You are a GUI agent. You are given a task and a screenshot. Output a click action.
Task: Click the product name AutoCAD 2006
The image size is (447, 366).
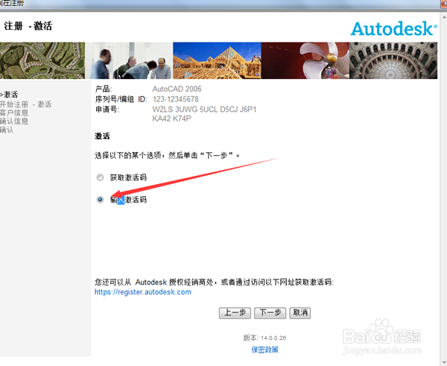(177, 89)
